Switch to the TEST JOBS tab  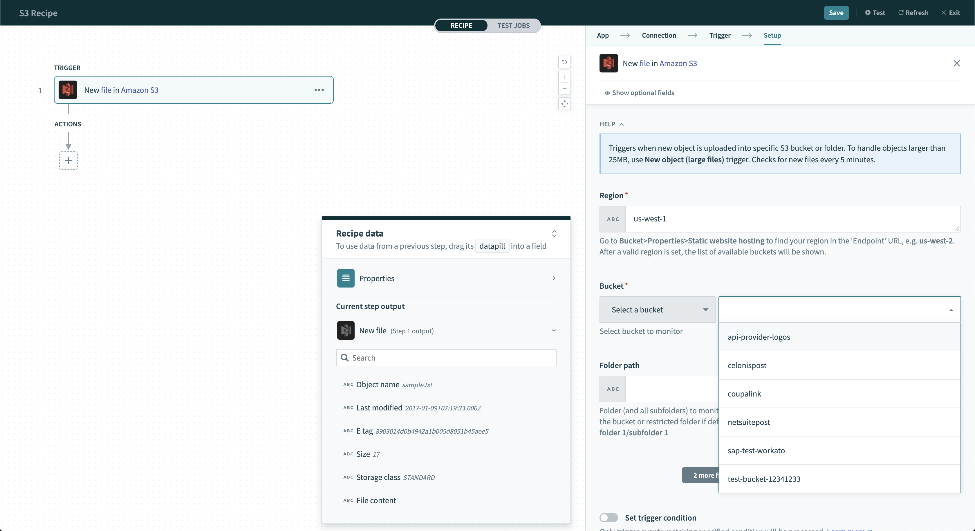513,26
